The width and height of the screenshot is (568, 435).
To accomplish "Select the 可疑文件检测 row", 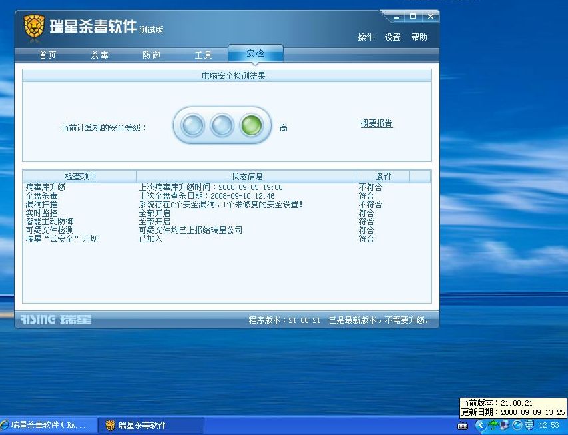I will click(227, 230).
